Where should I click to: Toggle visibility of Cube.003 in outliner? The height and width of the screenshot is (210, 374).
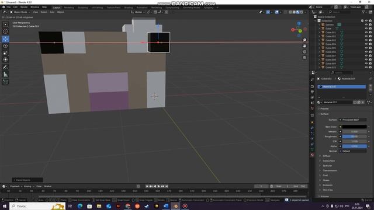point(366,40)
